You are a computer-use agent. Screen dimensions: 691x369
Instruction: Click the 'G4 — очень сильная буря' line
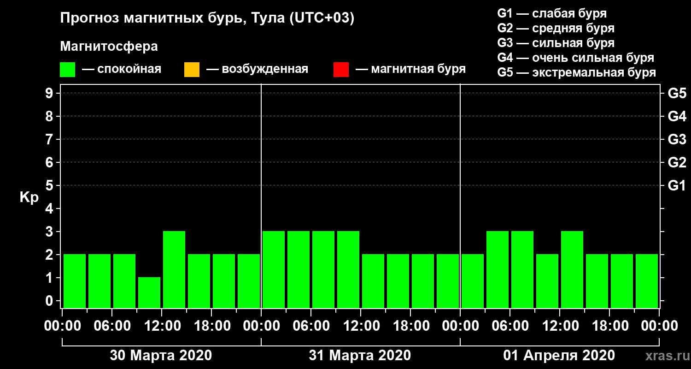coord(576,58)
